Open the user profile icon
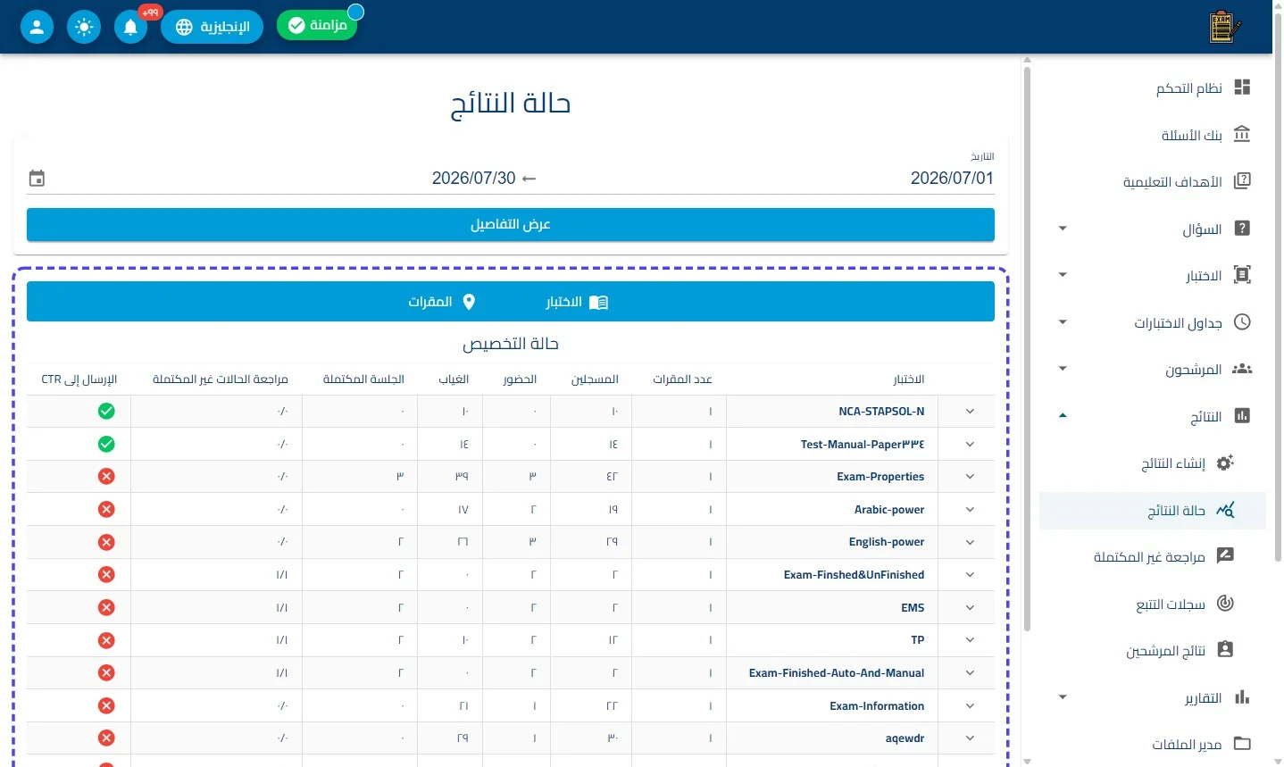The height and width of the screenshot is (767, 1284). coord(37,27)
